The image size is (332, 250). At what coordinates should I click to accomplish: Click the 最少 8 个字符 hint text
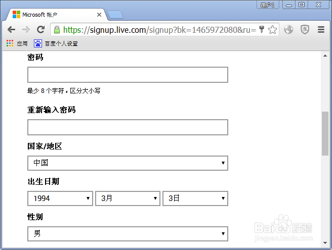pyautogui.click(x=64, y=91)
